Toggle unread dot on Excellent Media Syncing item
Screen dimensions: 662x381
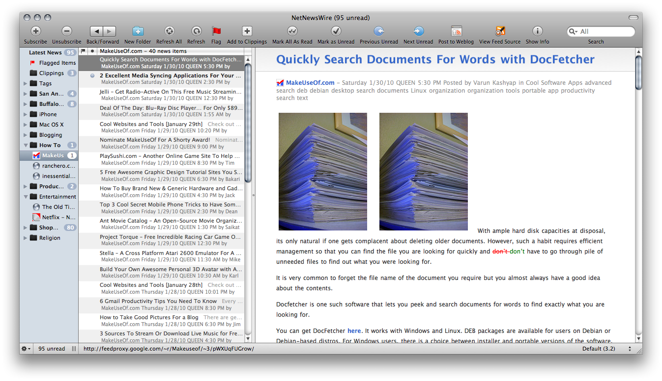click(92, 76)
